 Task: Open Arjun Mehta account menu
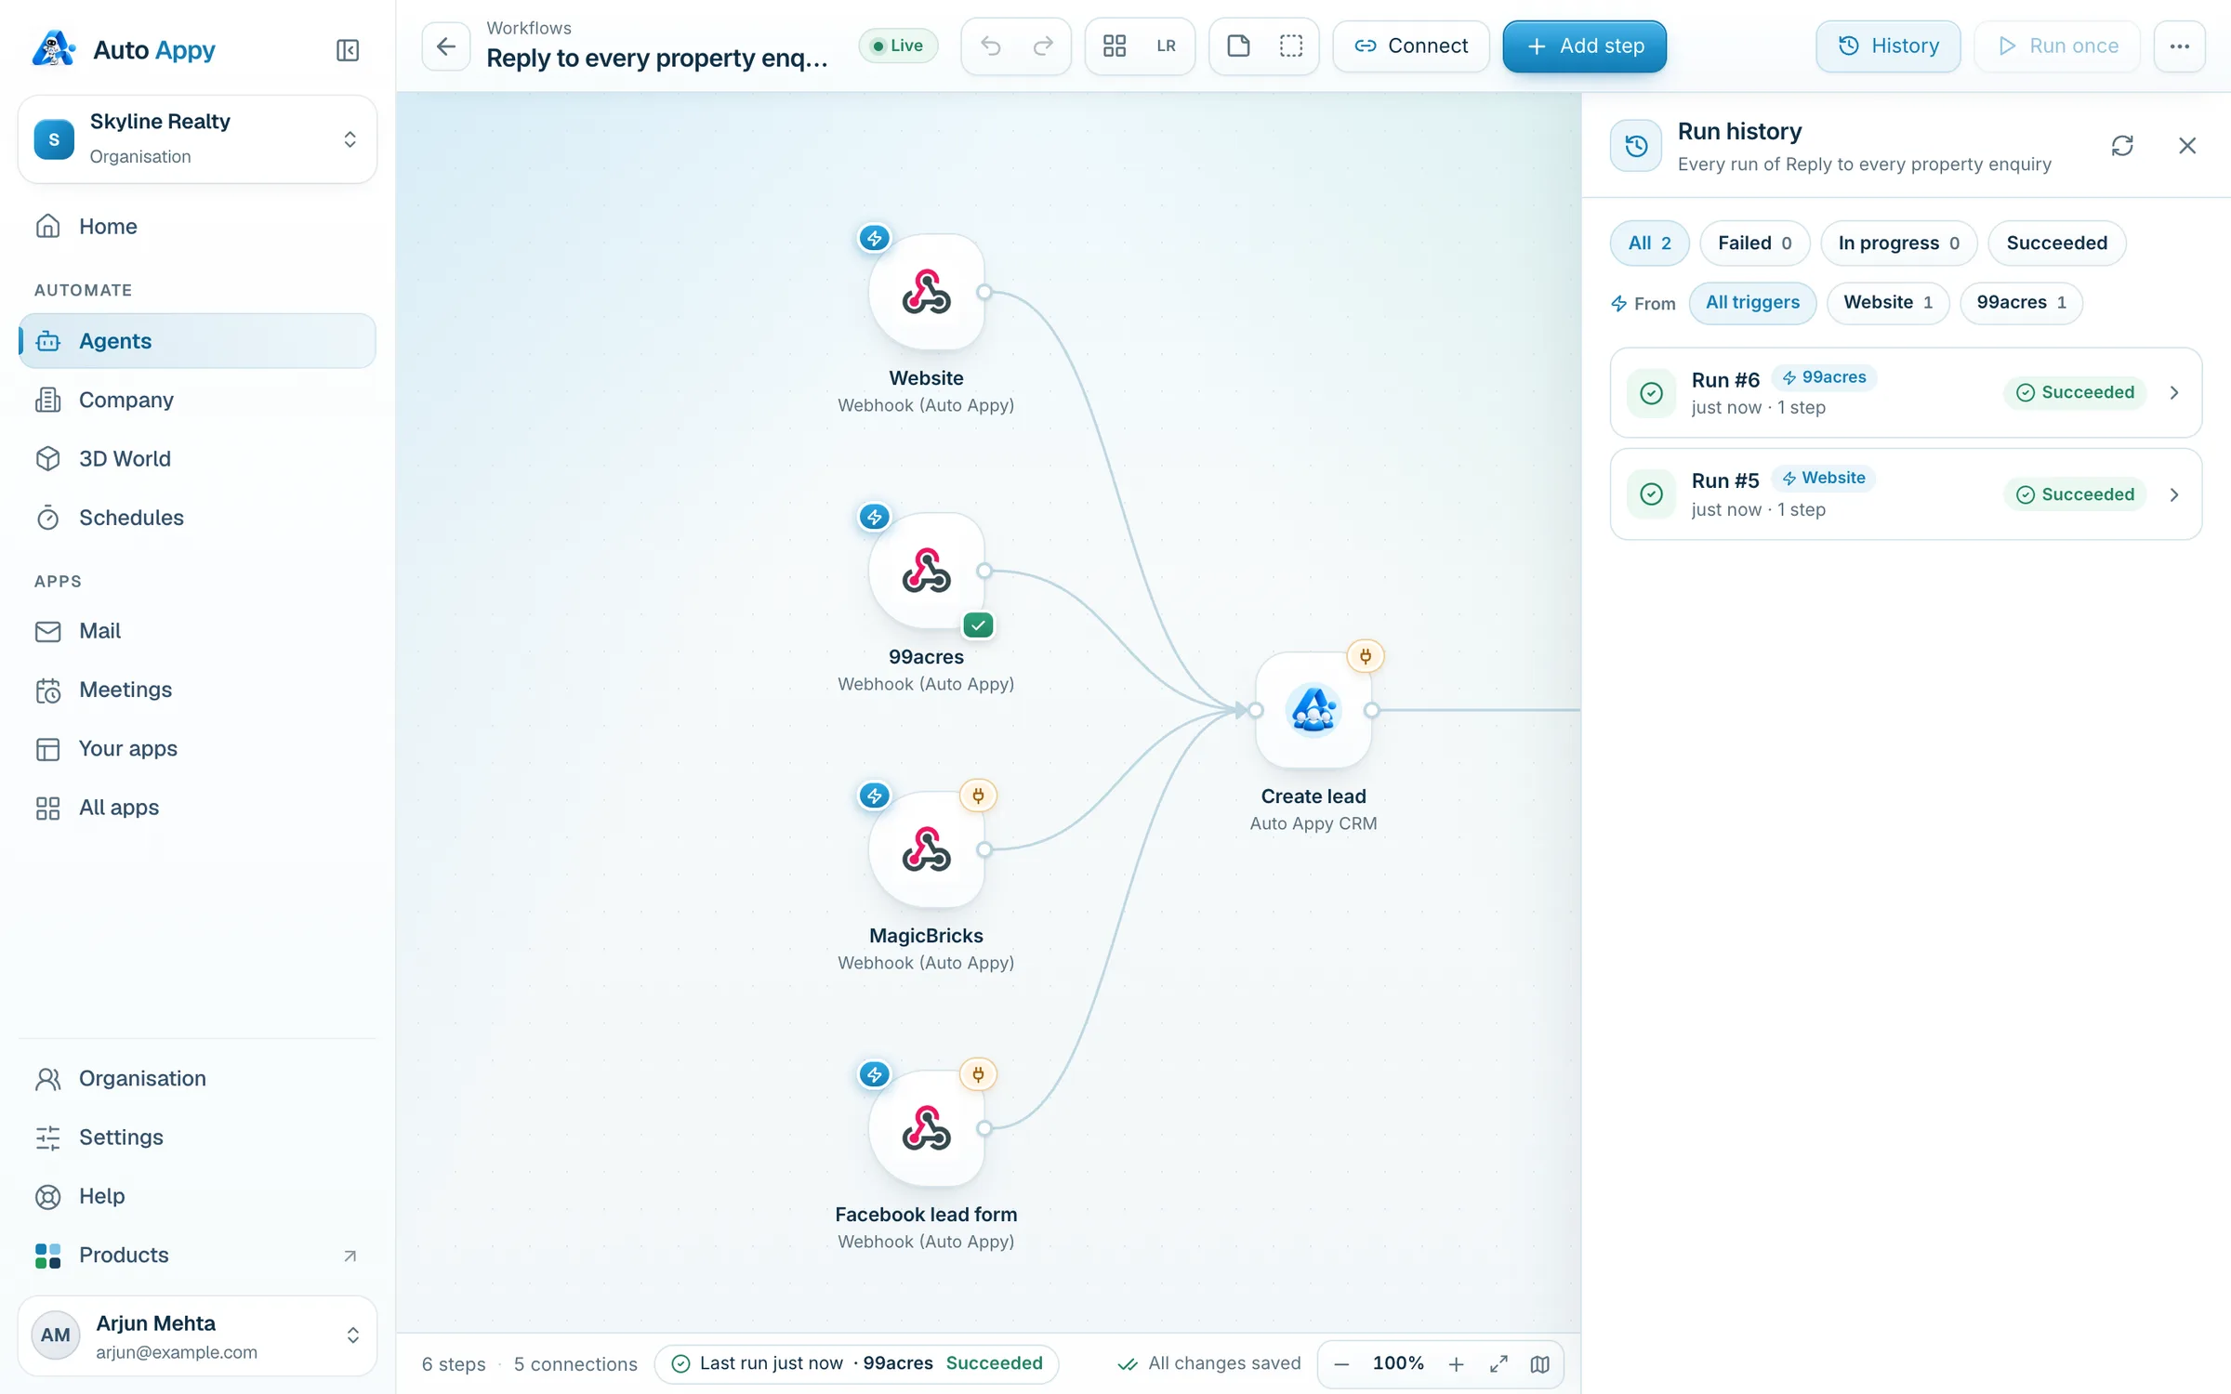(x=197, y=1335)
